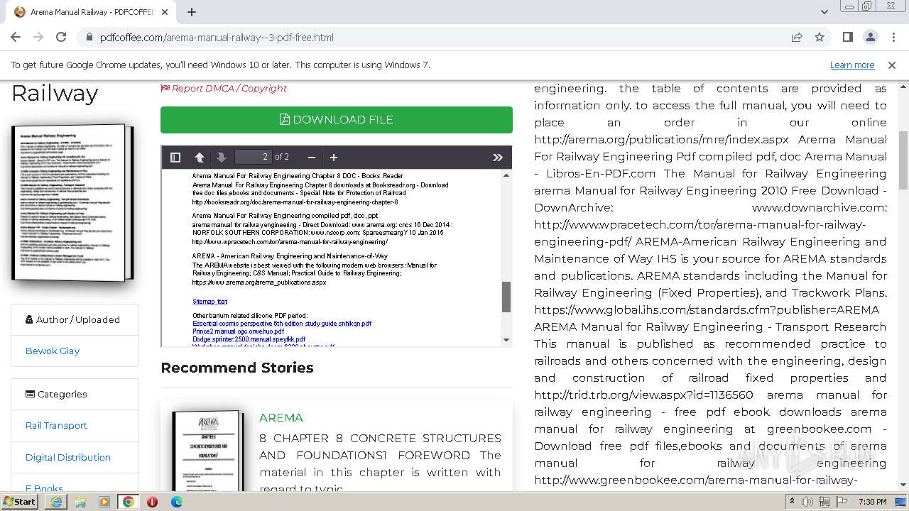This screenshot has width=909, height=511.
Task: Switch to Chrome taskbar icon
Action: click(129, 502)
